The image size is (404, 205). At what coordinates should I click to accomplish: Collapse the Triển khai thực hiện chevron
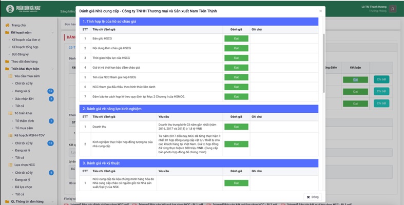52,69
